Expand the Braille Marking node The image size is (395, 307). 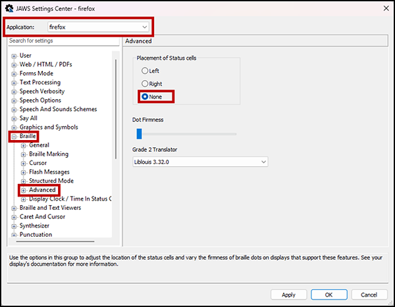[x=24, y=154]
